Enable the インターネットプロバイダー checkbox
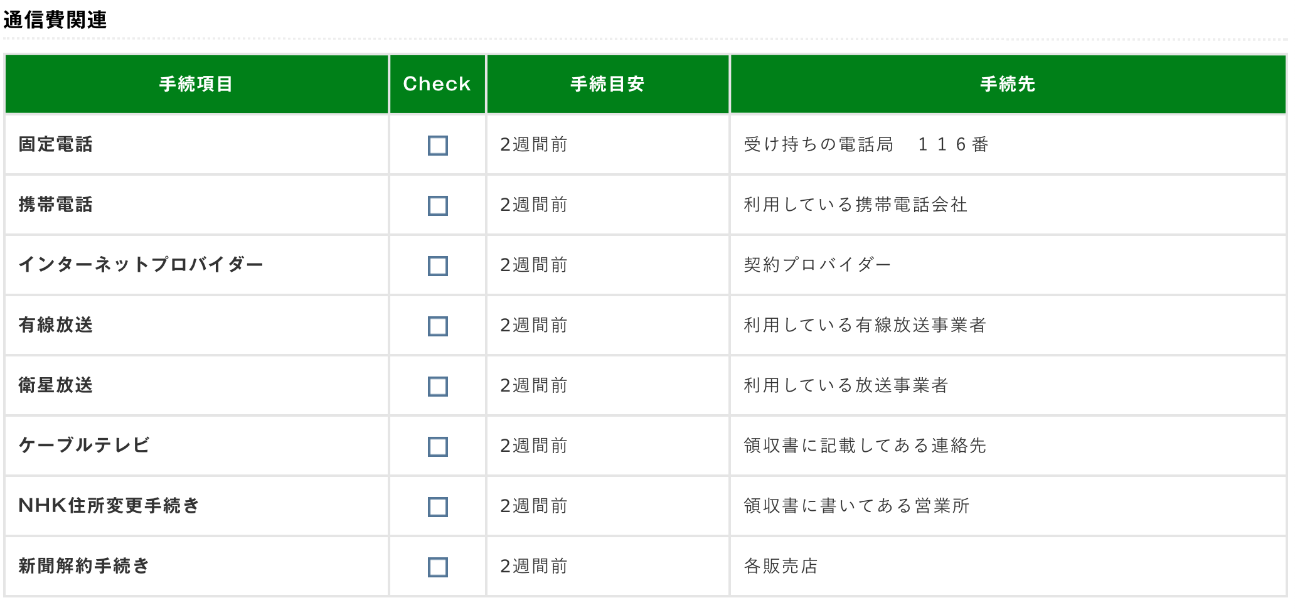The height and width of the screenshot is (610, 1295). pos(437,266)
